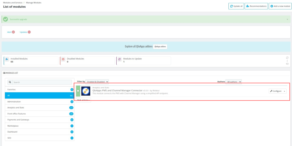This screenshot has height=146, width=292.
Task: Click the Update all button
Action: [236, 6]
